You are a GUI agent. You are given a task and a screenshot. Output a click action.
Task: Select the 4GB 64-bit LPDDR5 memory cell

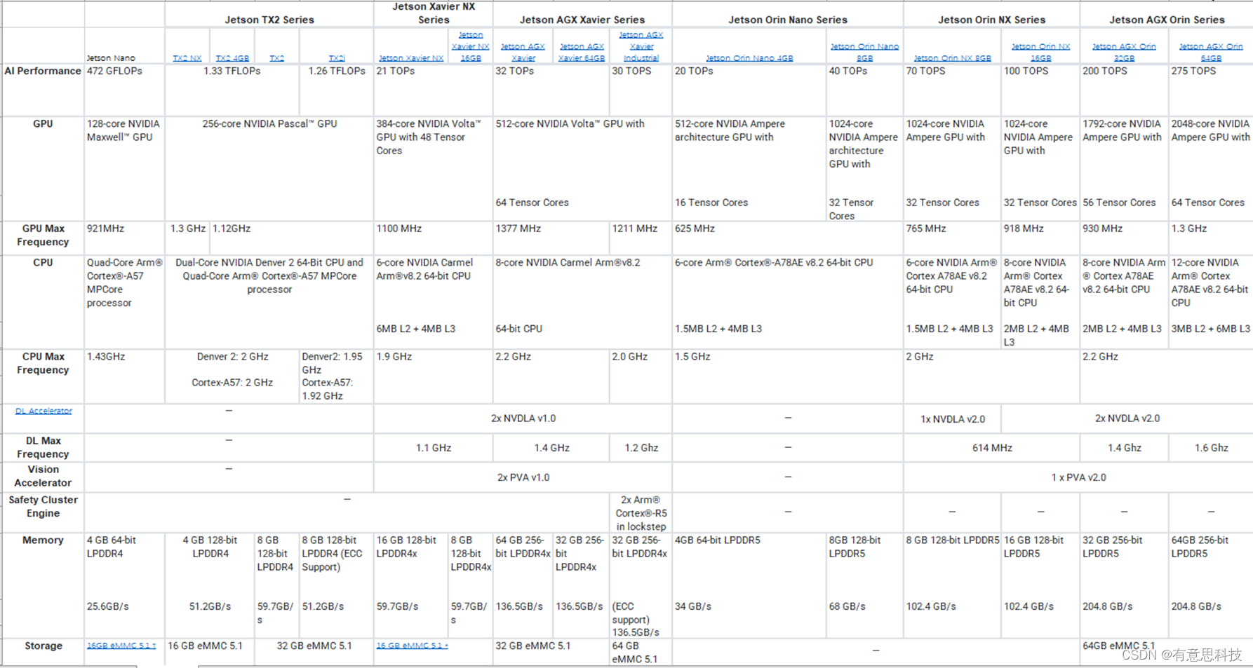[718, 540]
